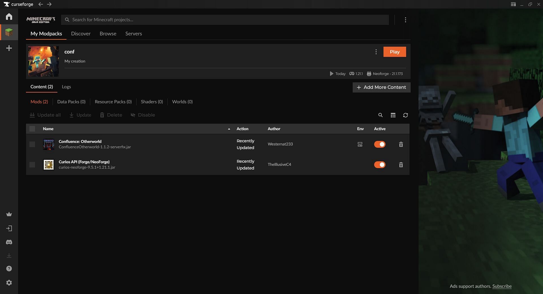
Task: Toggle Confluence: Otherworld active switch
Action: 380,144
